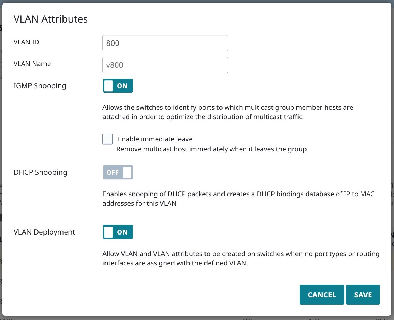Disable the VLAN Deployment toggle
The width and height of the screenshot is (394, 320).
[118, 232]
